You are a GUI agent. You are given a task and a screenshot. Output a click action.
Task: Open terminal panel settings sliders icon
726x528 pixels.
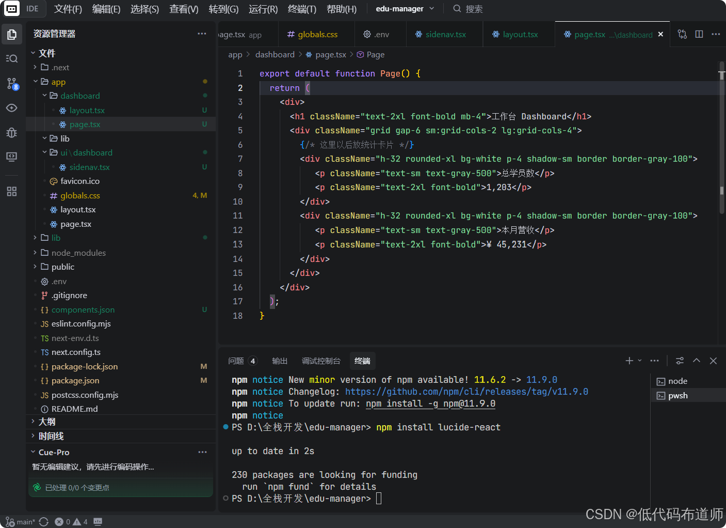[680, 361]
